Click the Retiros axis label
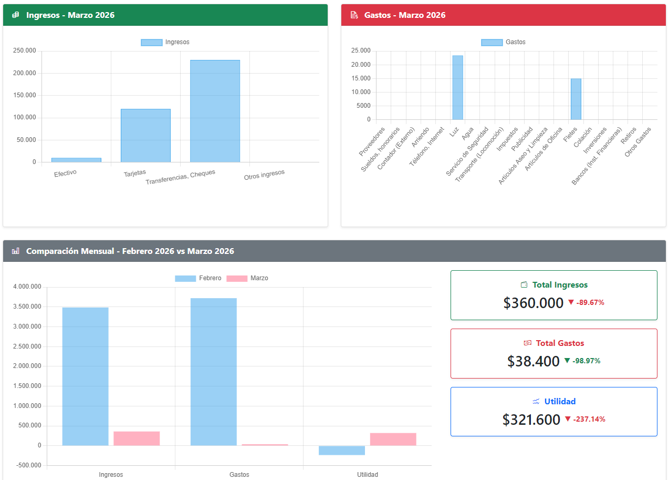 (629, 135)
